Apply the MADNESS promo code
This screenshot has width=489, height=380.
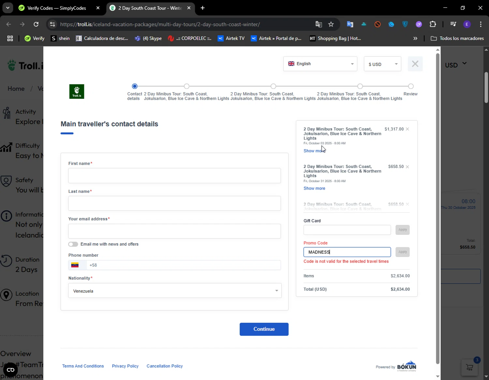(x=403, y=252)
